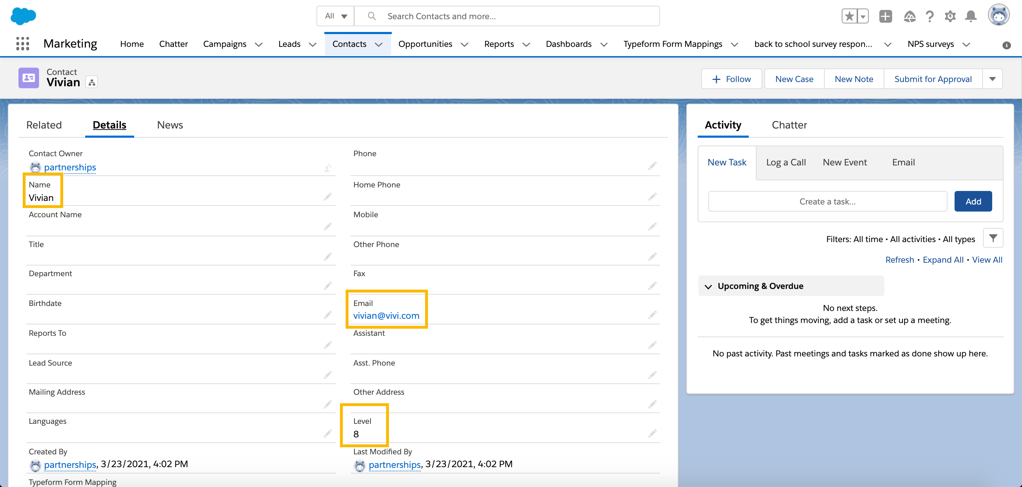Expand the Contacts nav chevron
1022x487 pixels.
[379, 44]
